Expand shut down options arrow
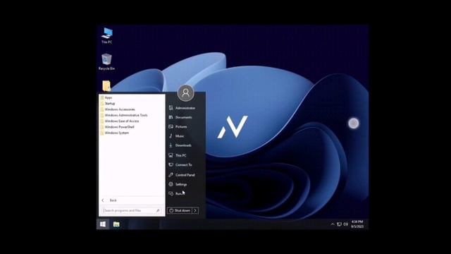 point(195,211)
